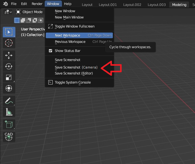The image size is (195, 164).
Task: Choose Save Screenshot (Editor)
Action: [x=79, y=73]
